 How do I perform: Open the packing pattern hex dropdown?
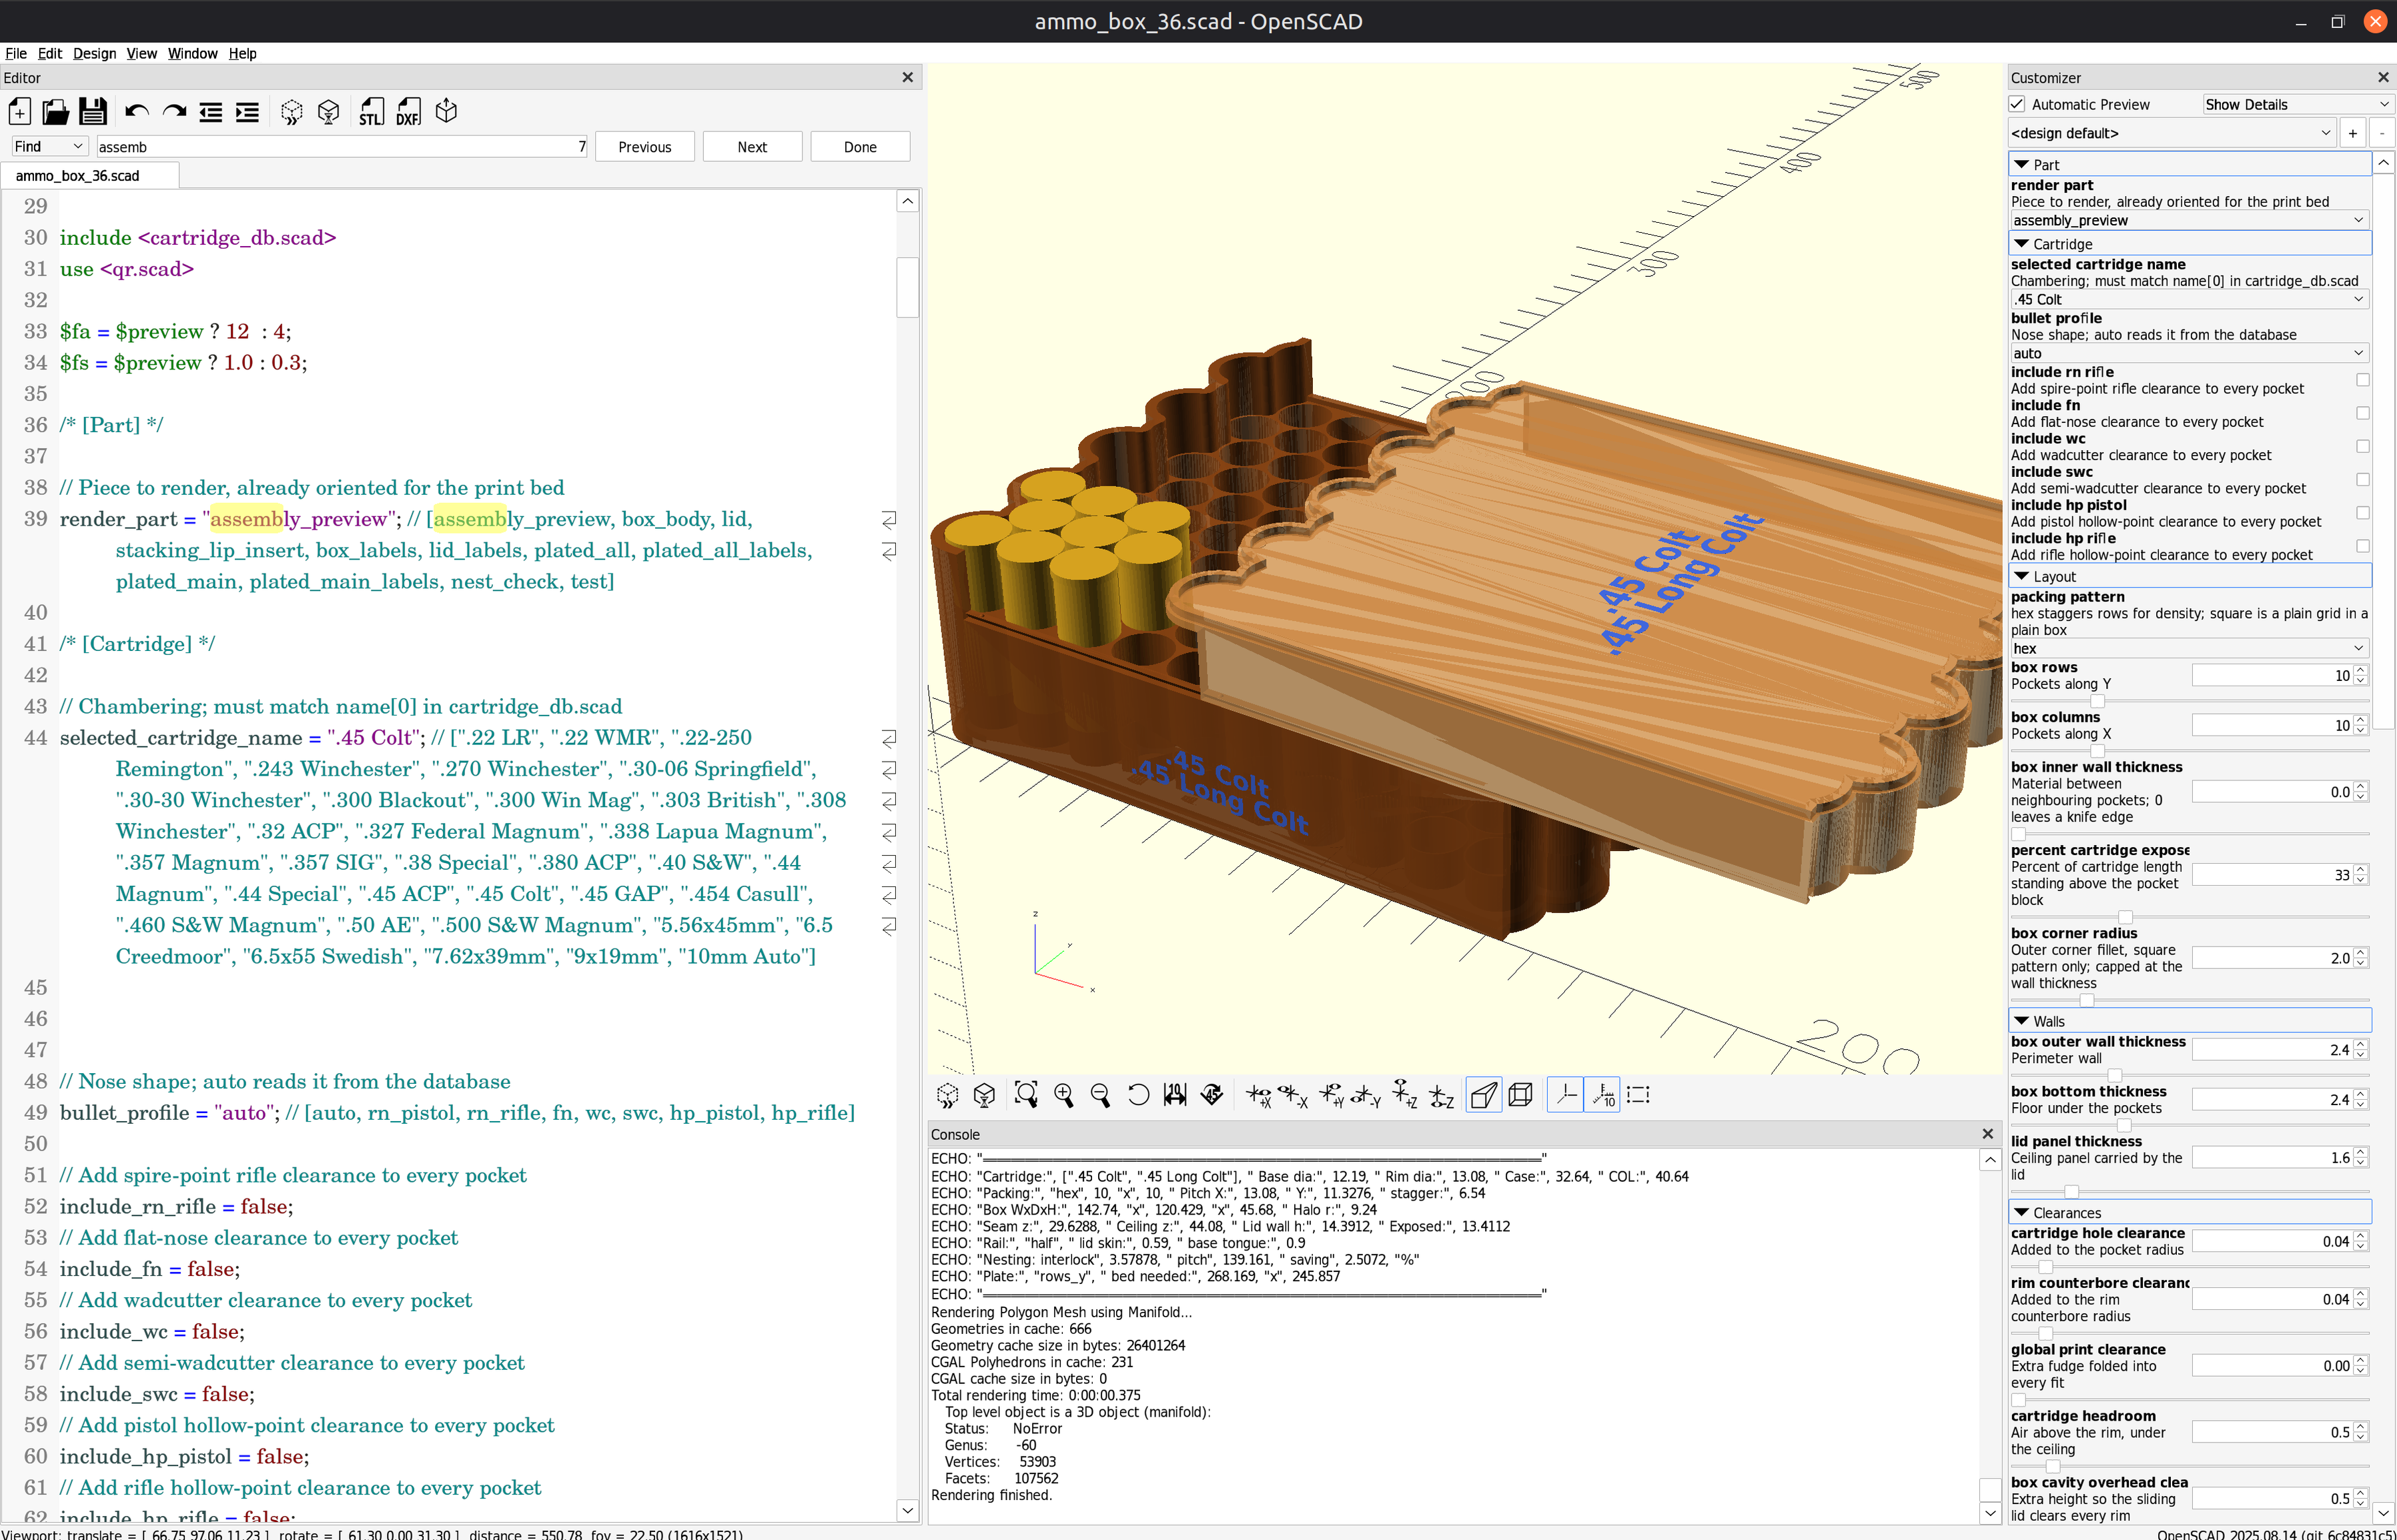click(x=2188, y=648)
